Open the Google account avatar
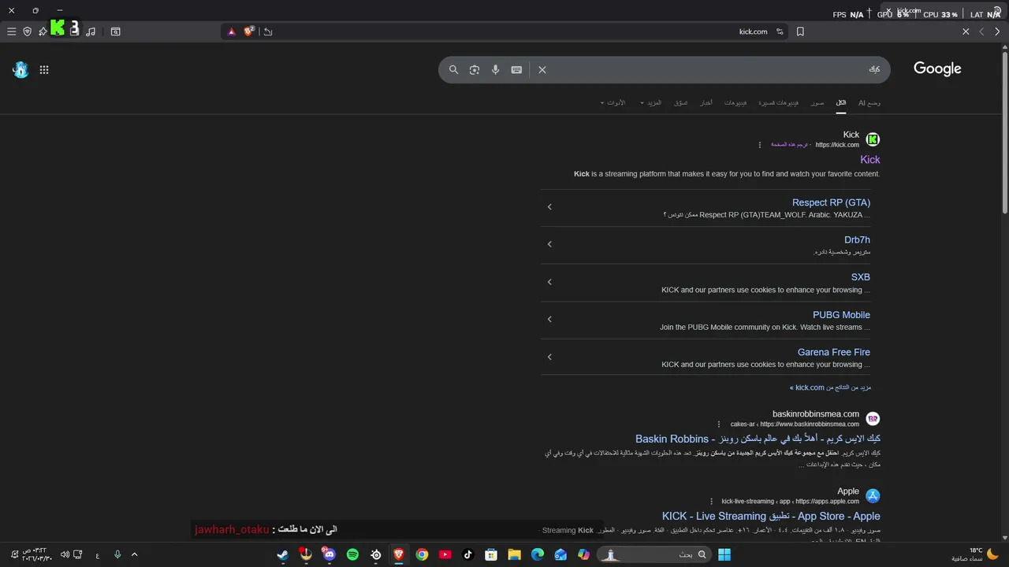 click(20, 69)
